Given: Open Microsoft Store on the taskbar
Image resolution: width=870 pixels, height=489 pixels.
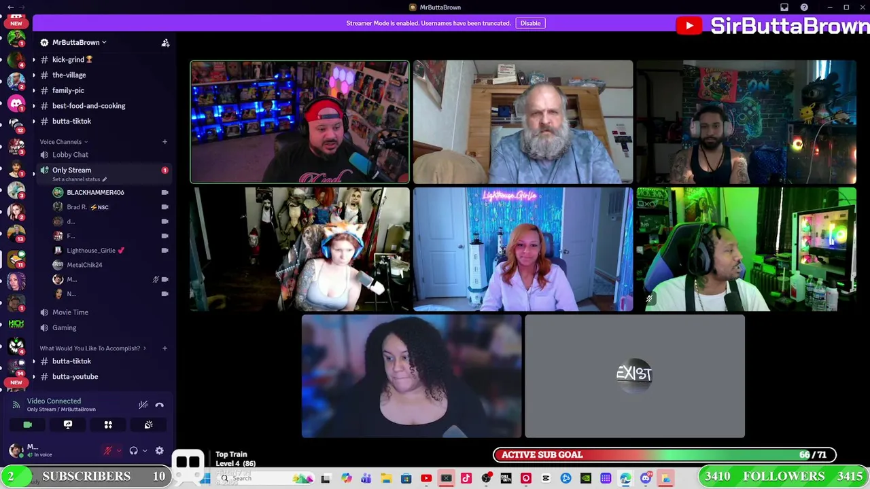Looking at the screenshot, I should pos(406,479).
